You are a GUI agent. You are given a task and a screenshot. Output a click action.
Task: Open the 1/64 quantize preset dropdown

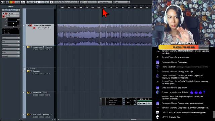tap(122, 2)
